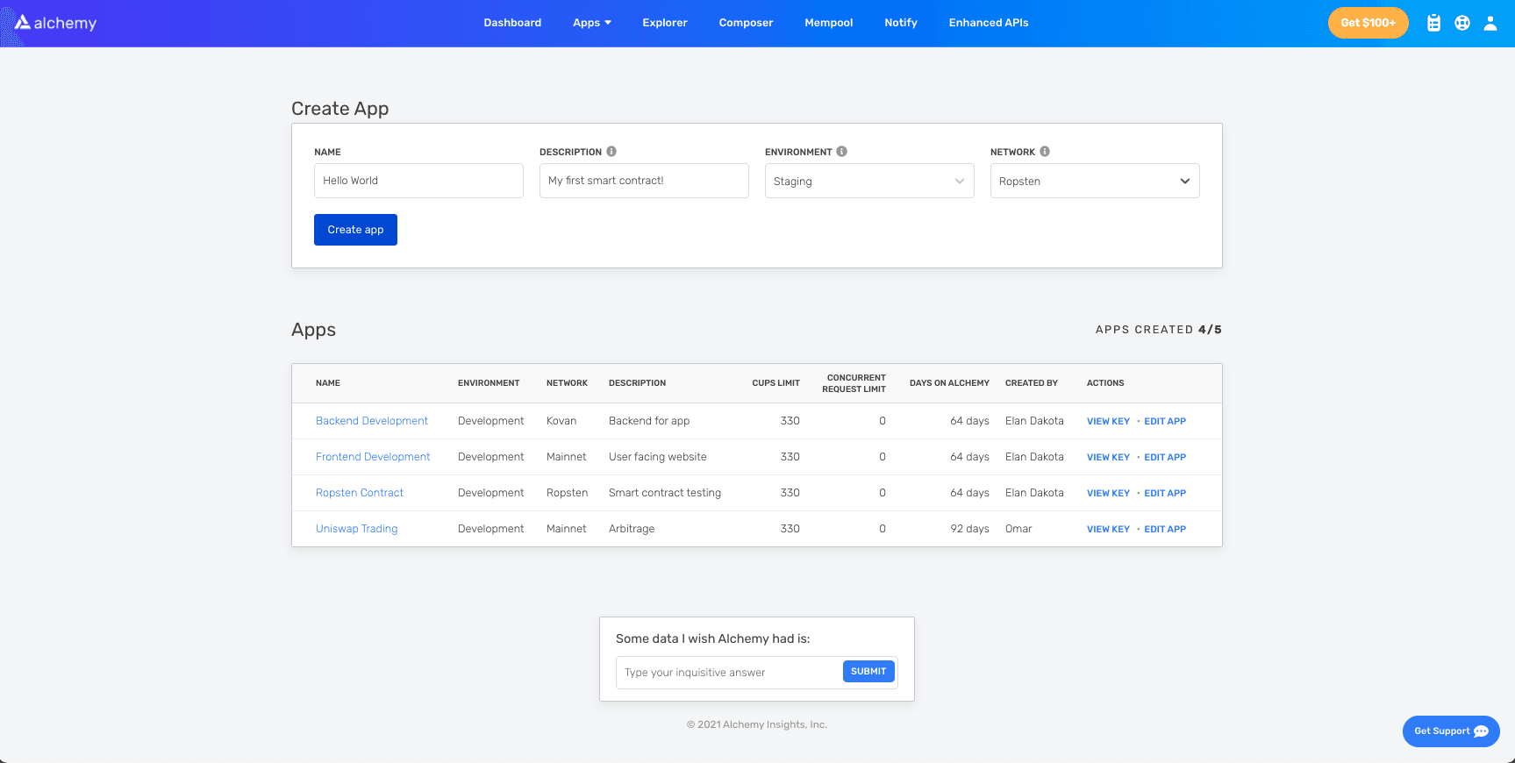Open the user profile icon
This screenshot has width=1515, height=763.
point(1490,23)
